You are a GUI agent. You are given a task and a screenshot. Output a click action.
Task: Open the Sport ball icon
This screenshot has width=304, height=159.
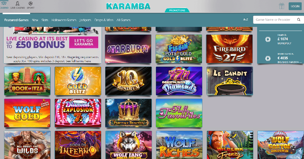point(30,3)
